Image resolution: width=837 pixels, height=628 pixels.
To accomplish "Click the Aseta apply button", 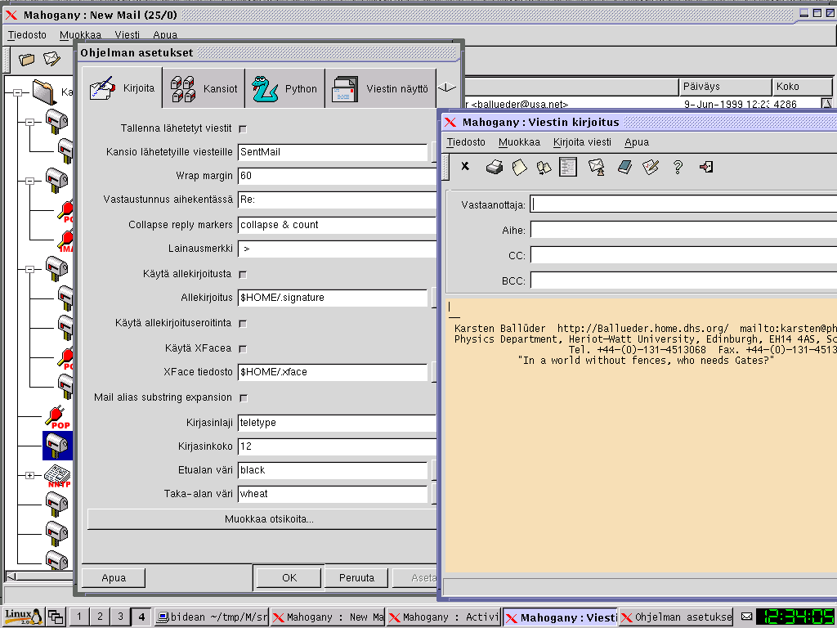I will tap(415, 578).
